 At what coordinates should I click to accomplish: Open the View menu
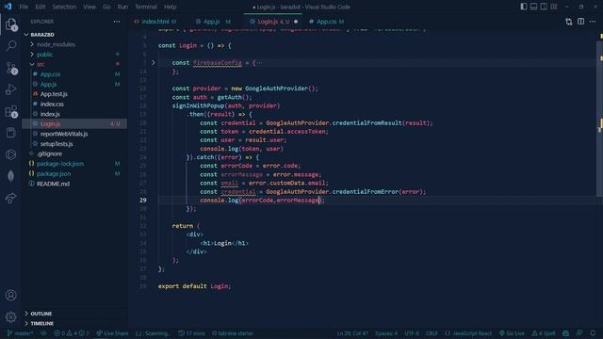(90, 7)
